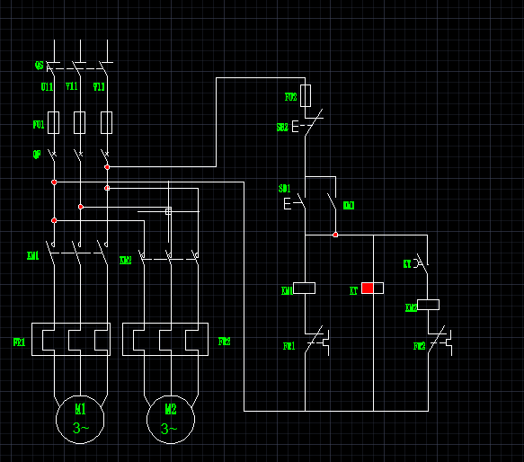This screenshot has height=462, width=524.
Task: Click the KM2 main contactor label
Action: (126, 260)
